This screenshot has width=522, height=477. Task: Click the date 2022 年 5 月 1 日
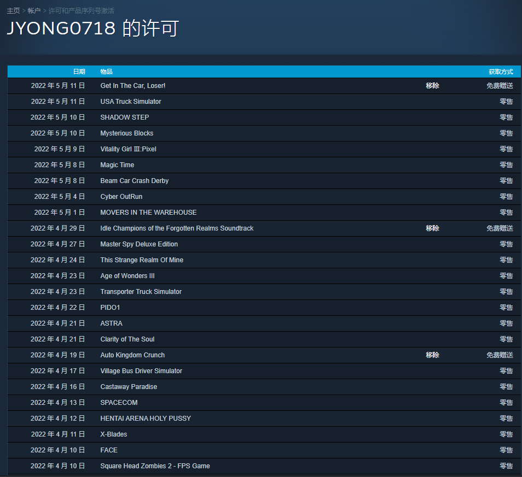coord(60,213)
